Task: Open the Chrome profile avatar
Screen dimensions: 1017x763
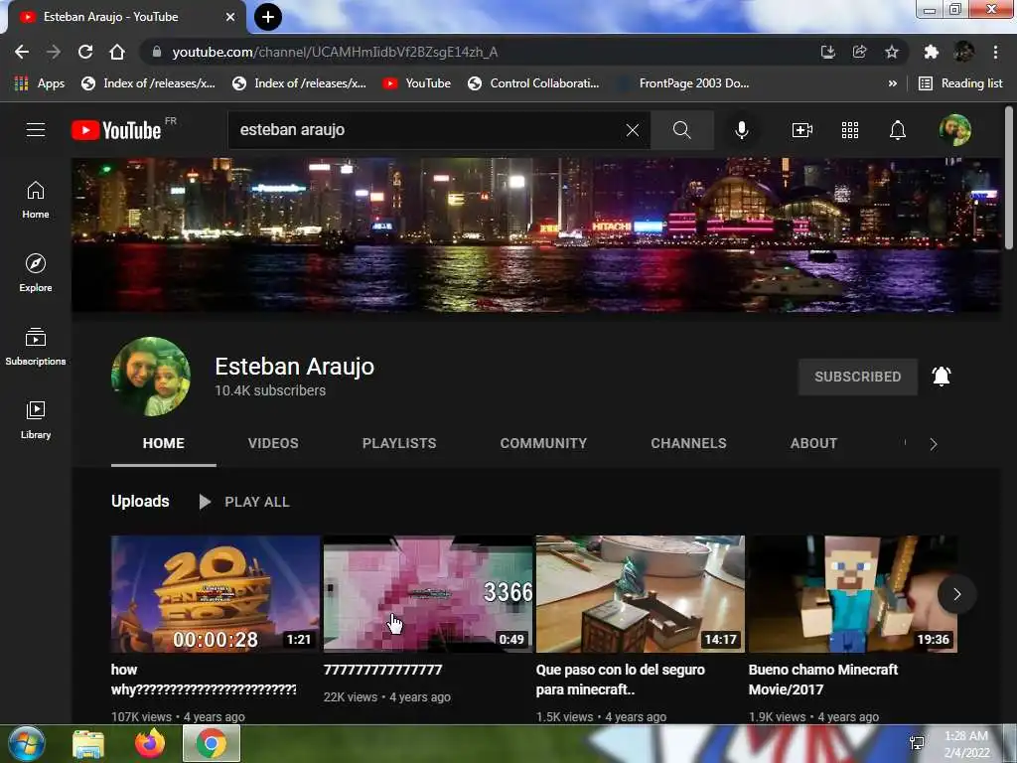Action: (963, 52)
